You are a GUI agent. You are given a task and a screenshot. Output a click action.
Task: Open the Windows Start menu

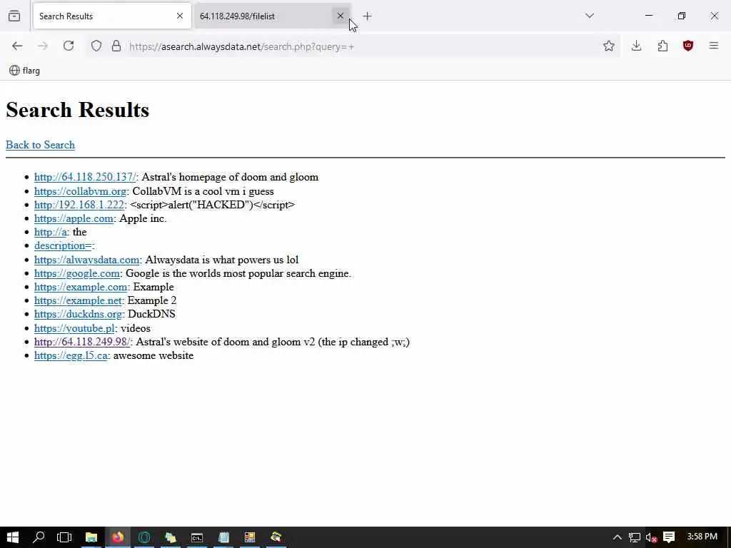point(13,537)
